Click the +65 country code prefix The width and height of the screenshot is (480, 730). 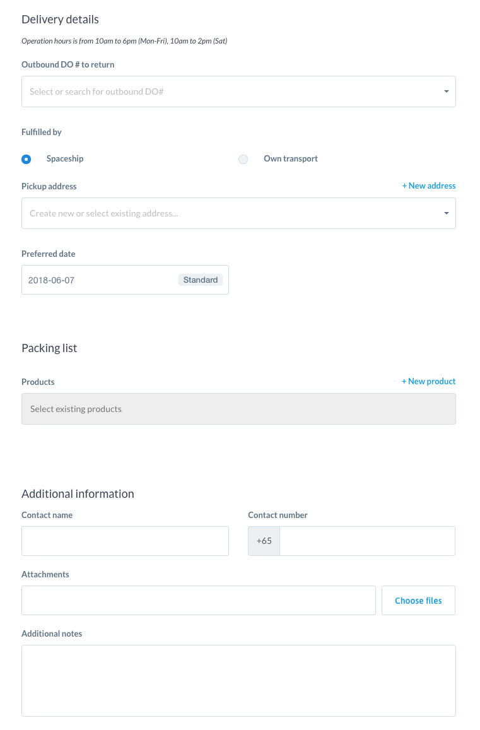(264, 541)
